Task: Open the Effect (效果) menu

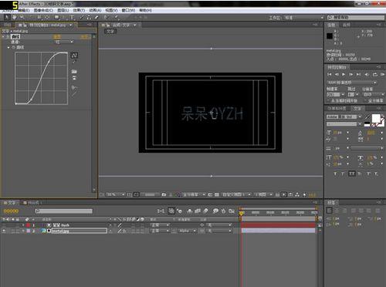Action: point(79,10)
